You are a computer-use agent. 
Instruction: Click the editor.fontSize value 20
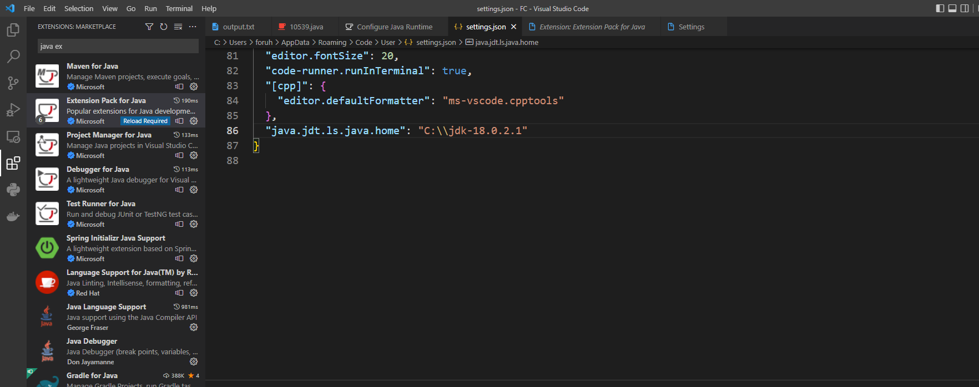click(387, 56)
